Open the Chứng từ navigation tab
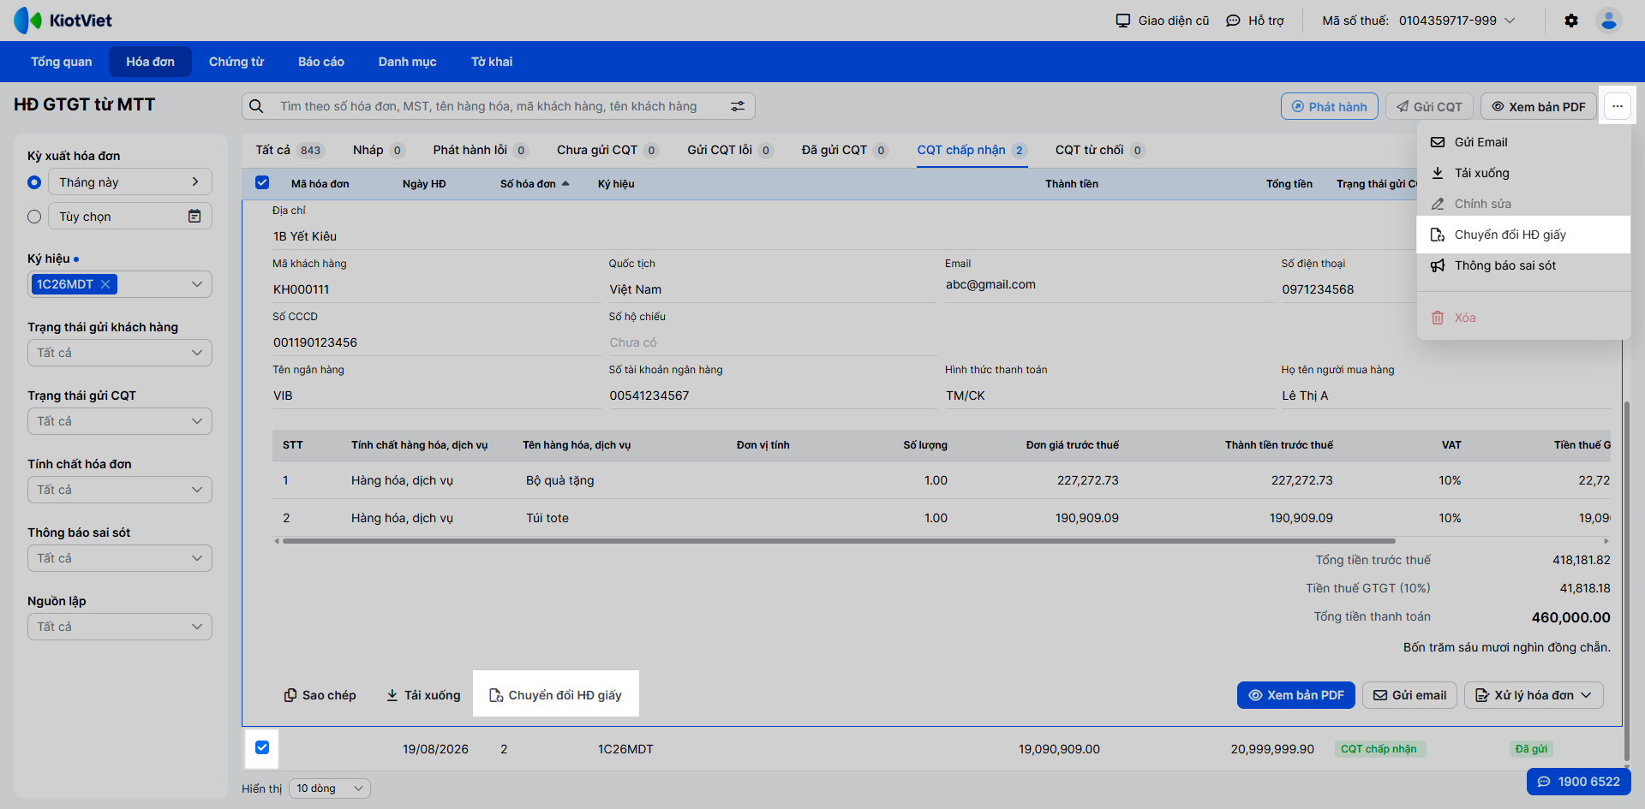Viewport: 1645px width, 809px height. point(236,62)
